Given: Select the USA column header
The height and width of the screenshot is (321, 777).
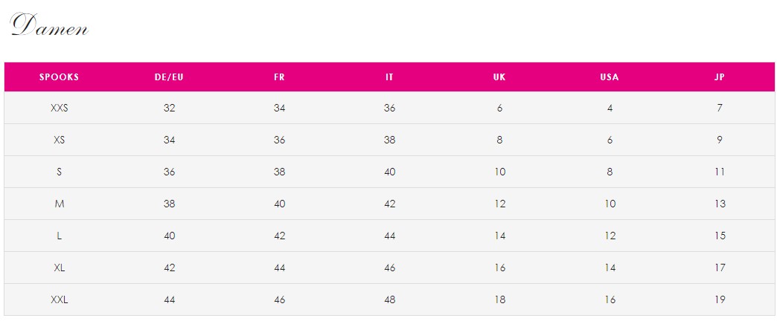Looking at the screenshot, I should coord(610,77).
